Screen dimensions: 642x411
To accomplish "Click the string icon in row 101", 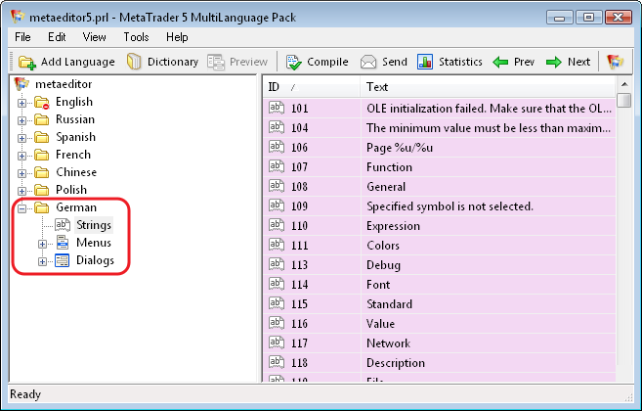I will click(x=277, y=108).
